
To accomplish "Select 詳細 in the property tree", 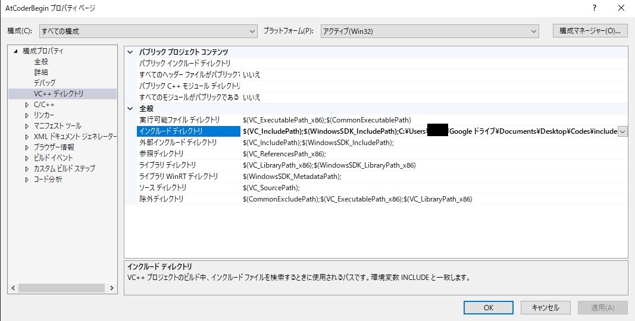I will [x=41, y=73].
